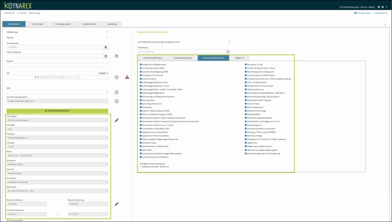Screen dimensions: 392x222
Task: Click the warning triangle icon beside VIN
Action: pyautogui.click(x=127, y=77)
